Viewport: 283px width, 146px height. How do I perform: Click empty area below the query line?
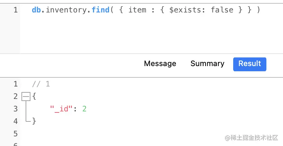138,35
